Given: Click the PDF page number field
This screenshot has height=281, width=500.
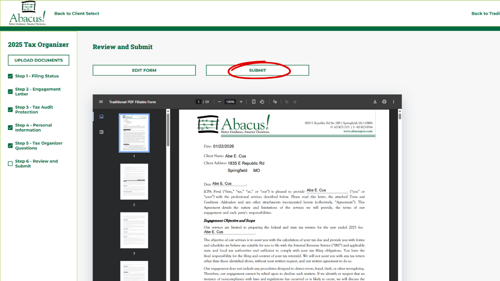Looking at the screenshot, I should pos(199,102).
